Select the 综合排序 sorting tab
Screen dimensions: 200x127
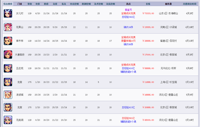pyautogui.click(x=8, y=4)
